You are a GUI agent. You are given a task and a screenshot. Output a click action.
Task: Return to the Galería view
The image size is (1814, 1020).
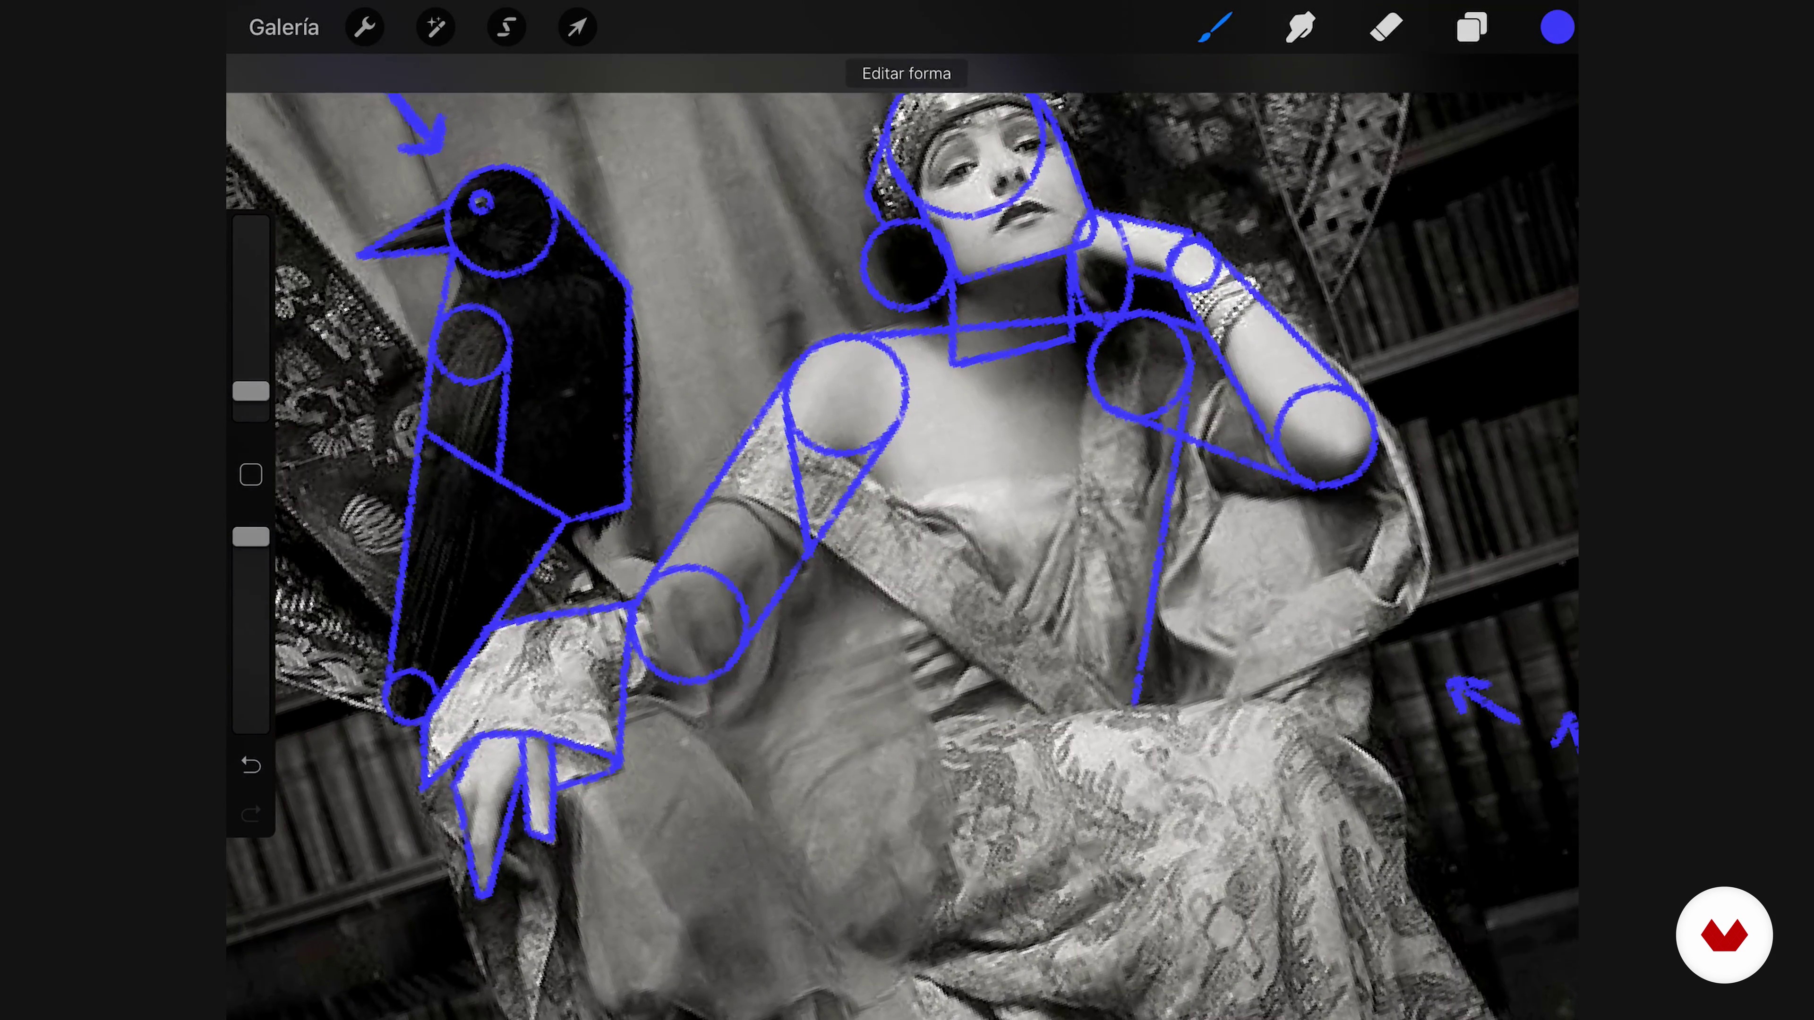coord(284,27)
